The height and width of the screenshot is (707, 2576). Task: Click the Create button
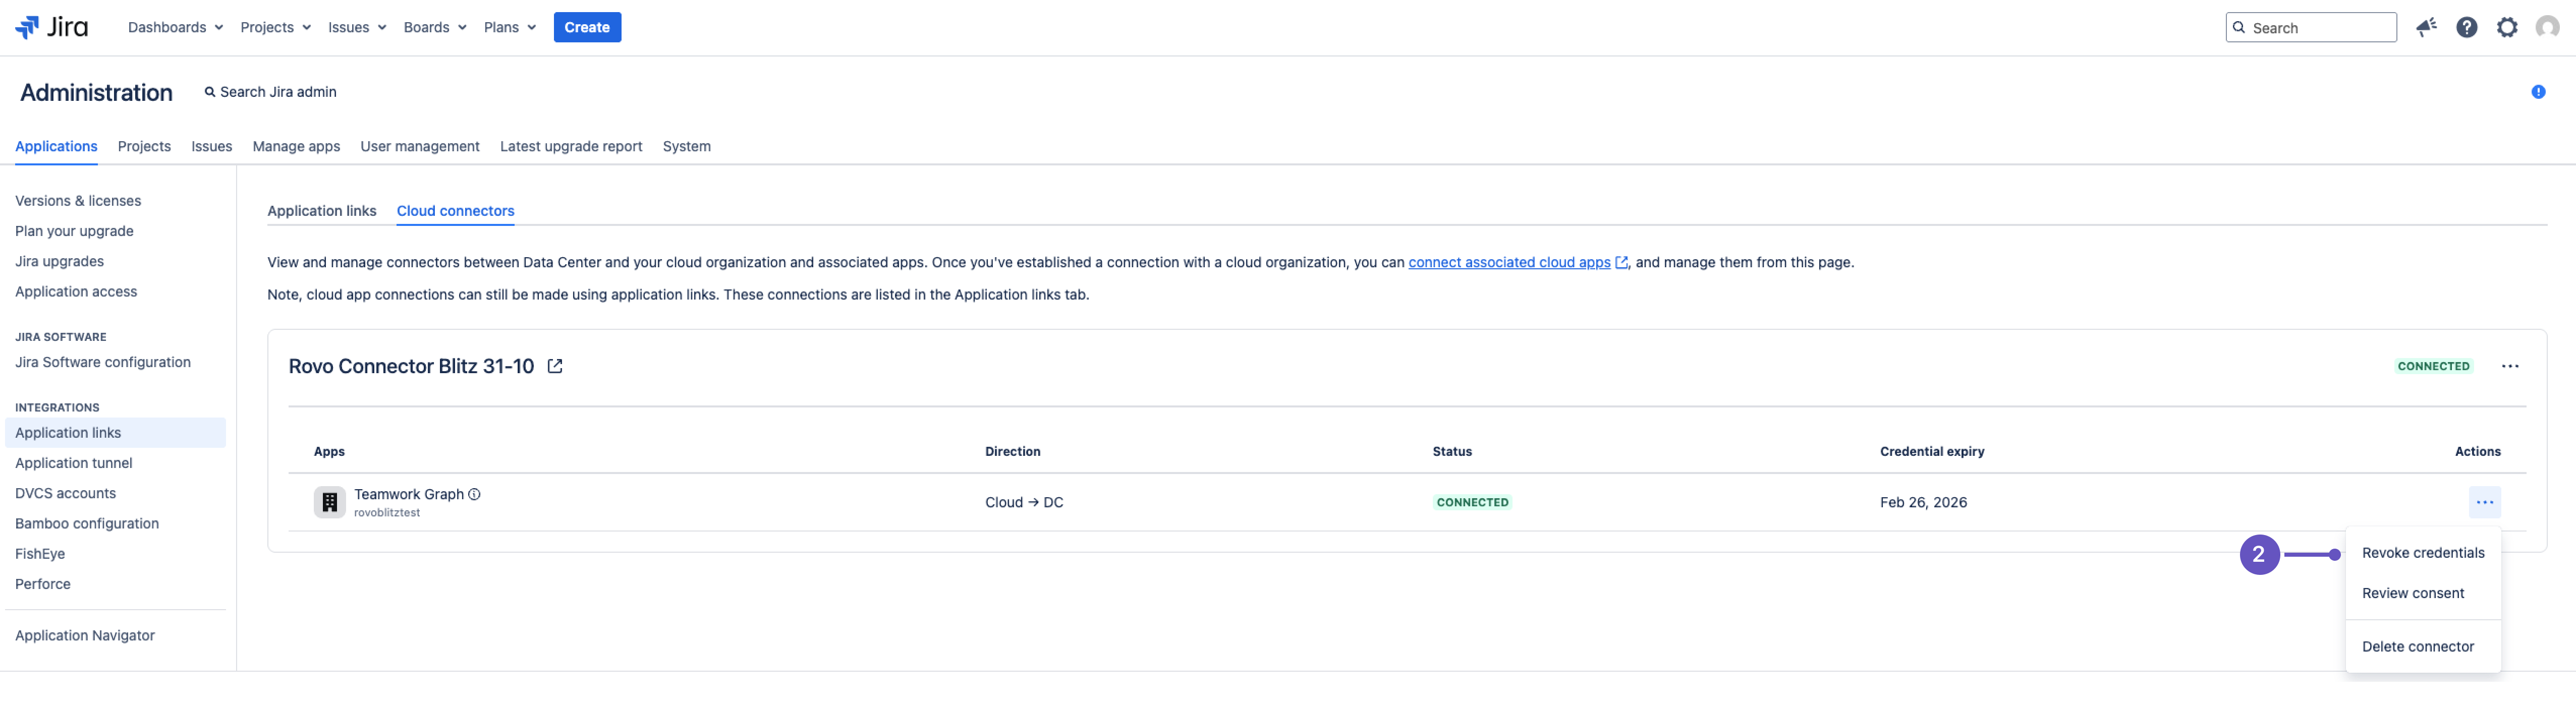point(587,27)
